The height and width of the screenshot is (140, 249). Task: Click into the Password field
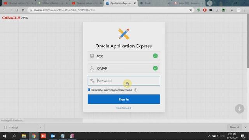point(124,80)
